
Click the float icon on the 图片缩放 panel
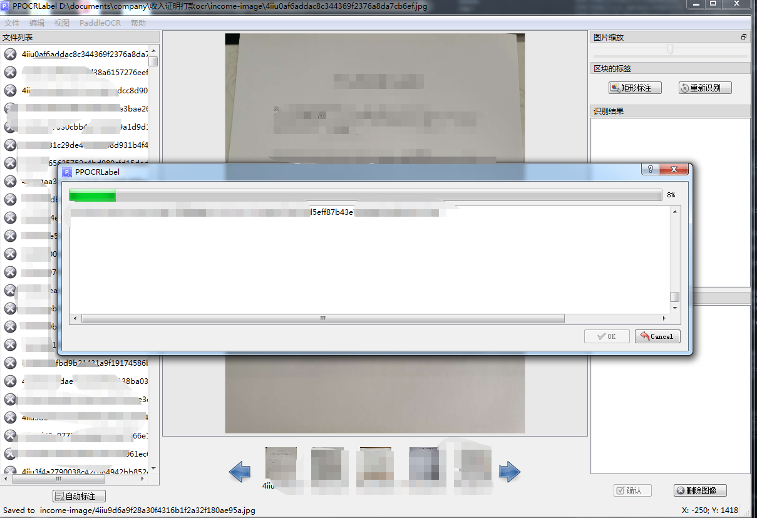(743, 36)
